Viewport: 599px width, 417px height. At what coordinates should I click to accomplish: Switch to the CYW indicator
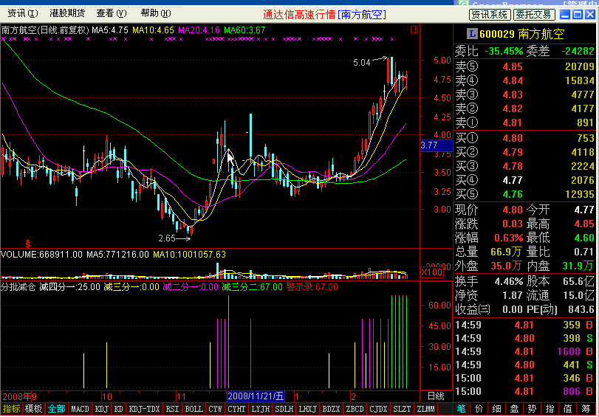(216, 409)
